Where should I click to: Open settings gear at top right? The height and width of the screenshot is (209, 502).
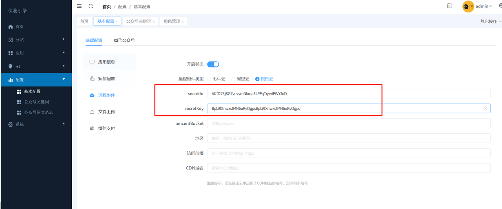pos(500,6)
